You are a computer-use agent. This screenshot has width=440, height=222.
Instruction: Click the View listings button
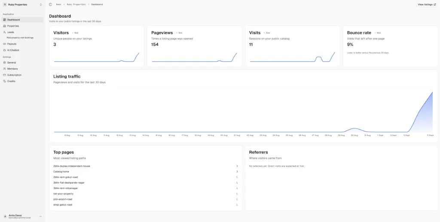[x=427, y=4]
